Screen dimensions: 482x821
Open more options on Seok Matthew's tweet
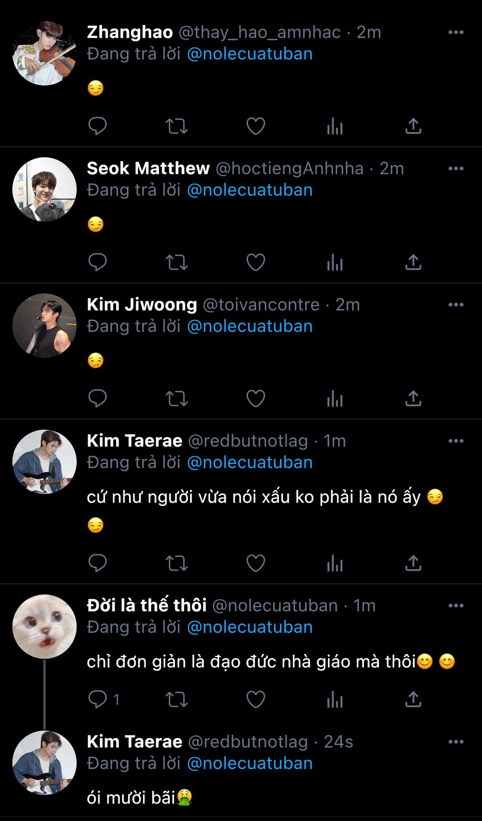pyautogui.click(x=456, y=168)
